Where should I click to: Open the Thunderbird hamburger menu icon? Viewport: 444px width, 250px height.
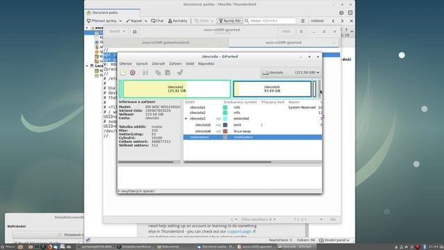[302, 21]
